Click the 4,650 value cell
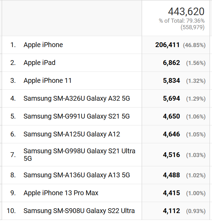The image size is (212, 222). (172, 116)
